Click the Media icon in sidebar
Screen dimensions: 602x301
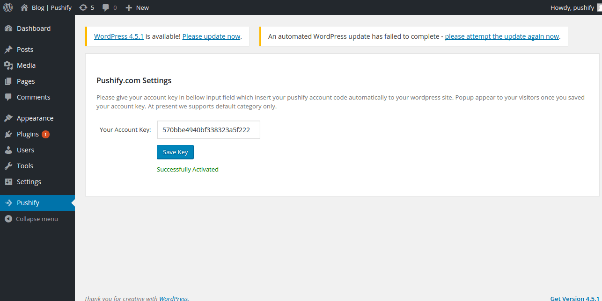8,65
